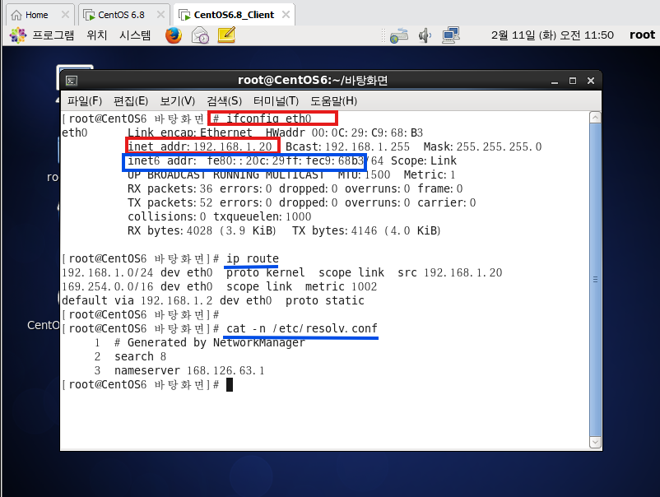
Task: Click the terminal scrollbar up arrow
Action: (x=595, y=118)
